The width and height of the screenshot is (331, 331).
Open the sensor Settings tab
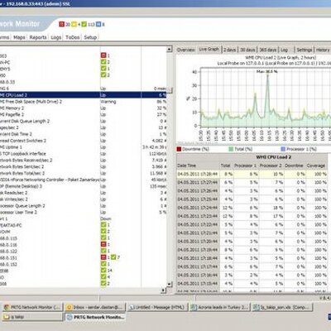[305, 50]
